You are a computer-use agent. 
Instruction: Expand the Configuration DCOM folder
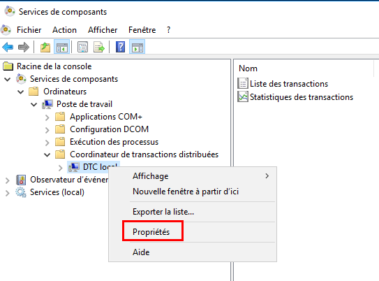tap(47, 130)
